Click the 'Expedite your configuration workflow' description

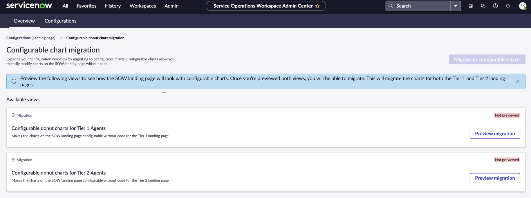point(91,61)
